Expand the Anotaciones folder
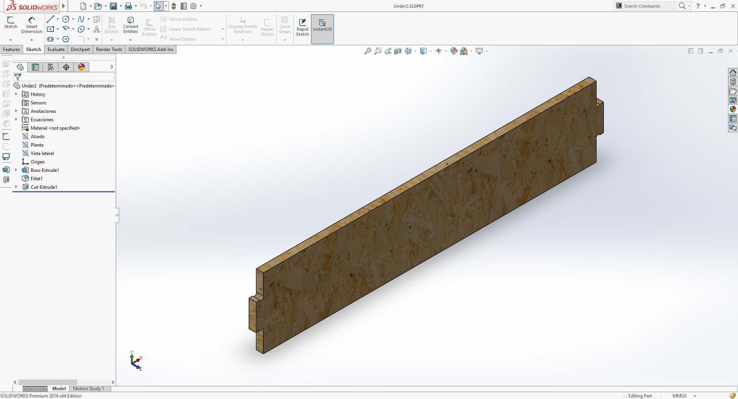Viewport: 738px width, 399px height. coord(16,111)
